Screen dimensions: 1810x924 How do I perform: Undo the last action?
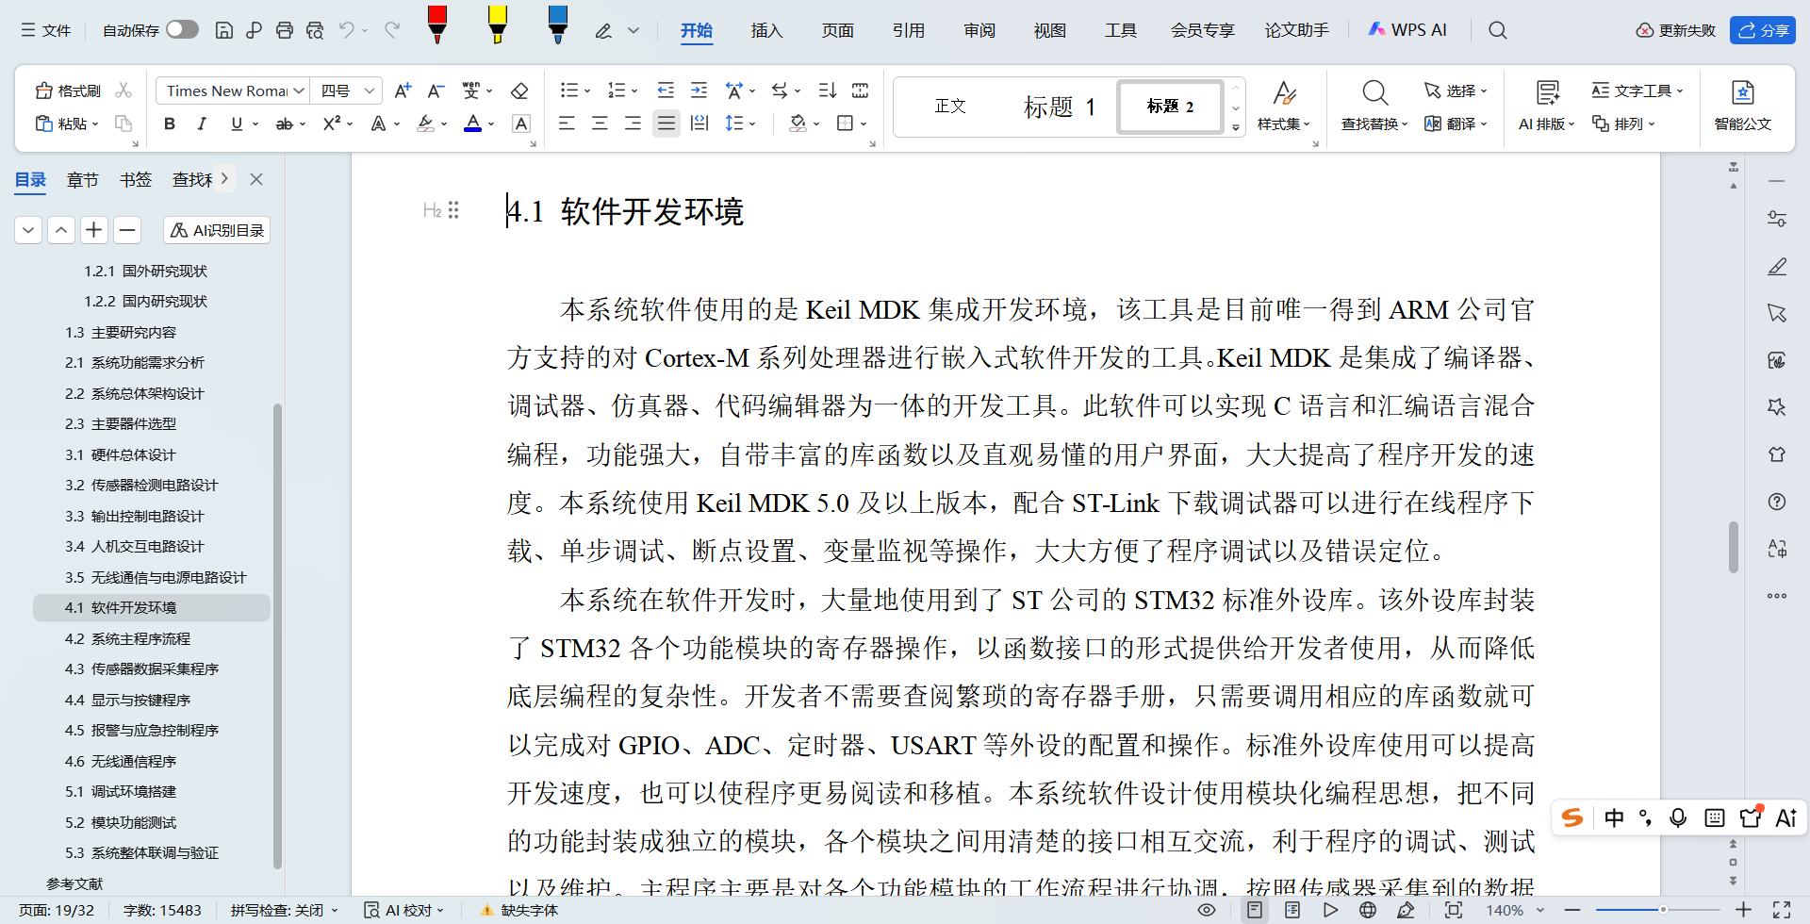(347, 30)
